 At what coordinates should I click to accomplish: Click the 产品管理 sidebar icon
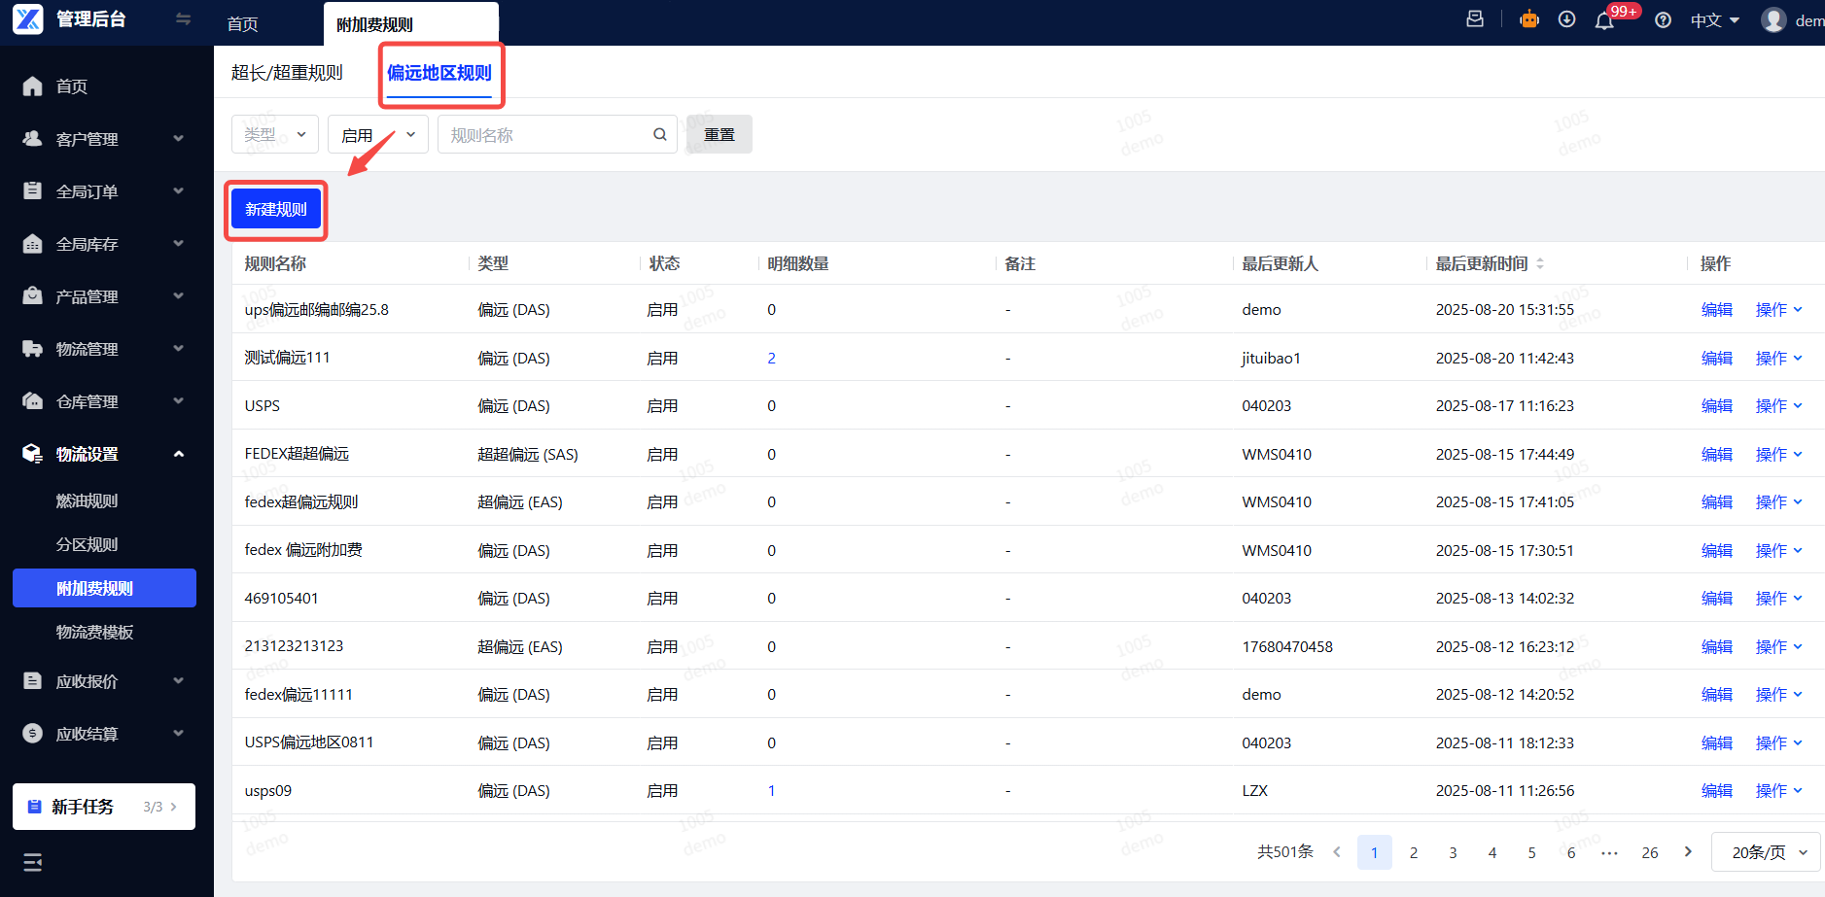(33, 296)
